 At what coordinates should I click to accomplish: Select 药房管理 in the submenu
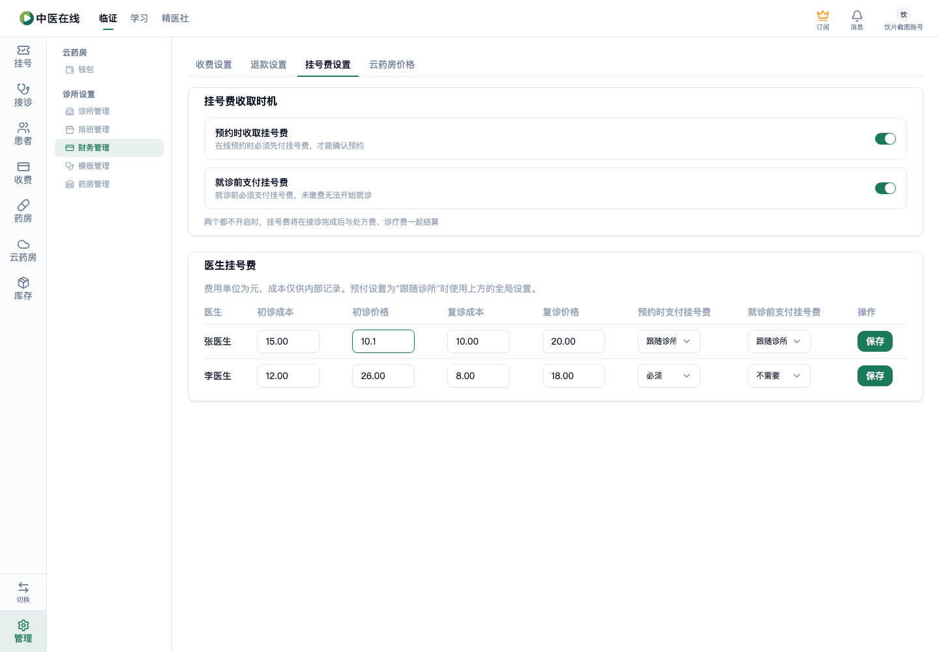pos(109,184)
